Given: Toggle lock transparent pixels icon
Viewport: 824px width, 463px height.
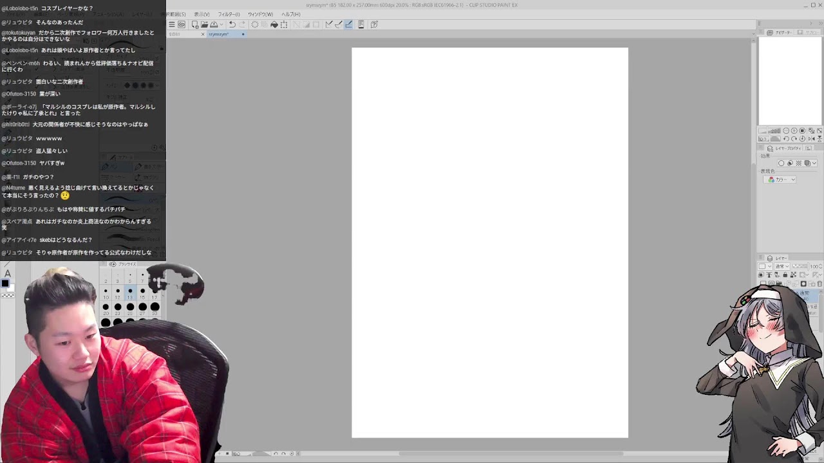Looking at the screenshot, I should 793,275.
